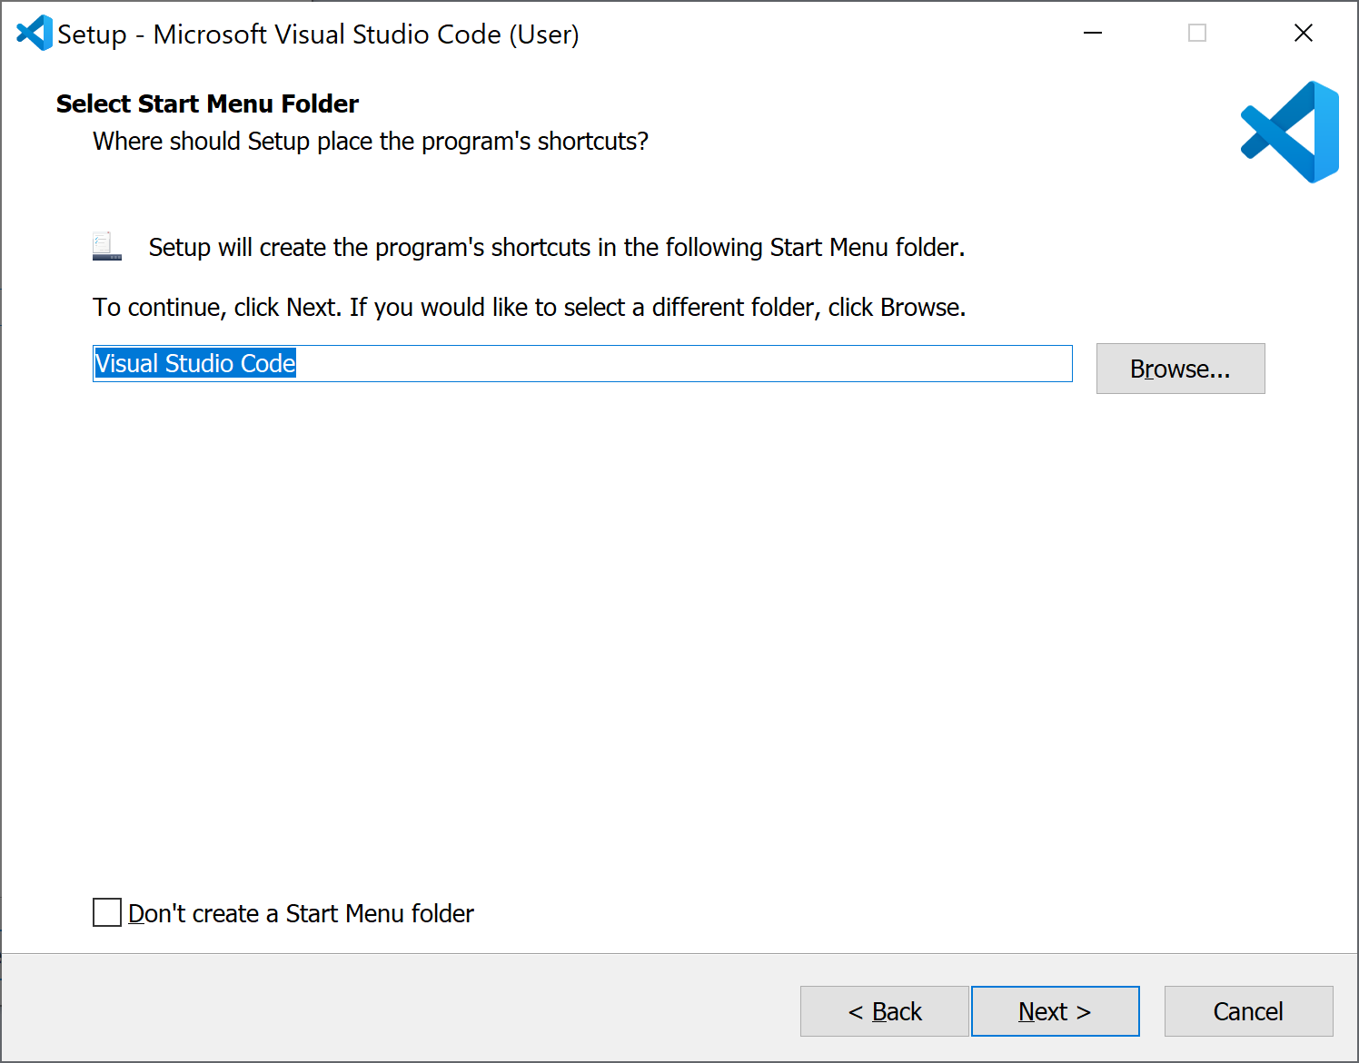Tick the Don't create a Start Menu folder checkbox

(107, 912)
